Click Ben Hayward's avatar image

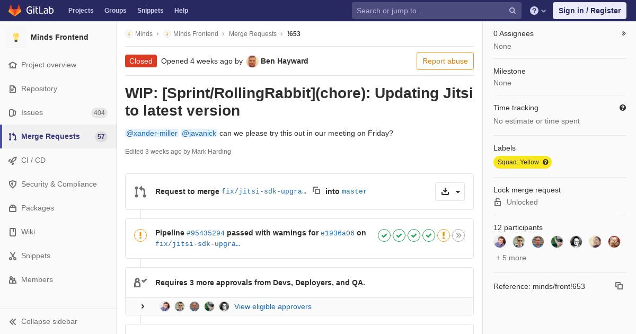coord(252,61)
